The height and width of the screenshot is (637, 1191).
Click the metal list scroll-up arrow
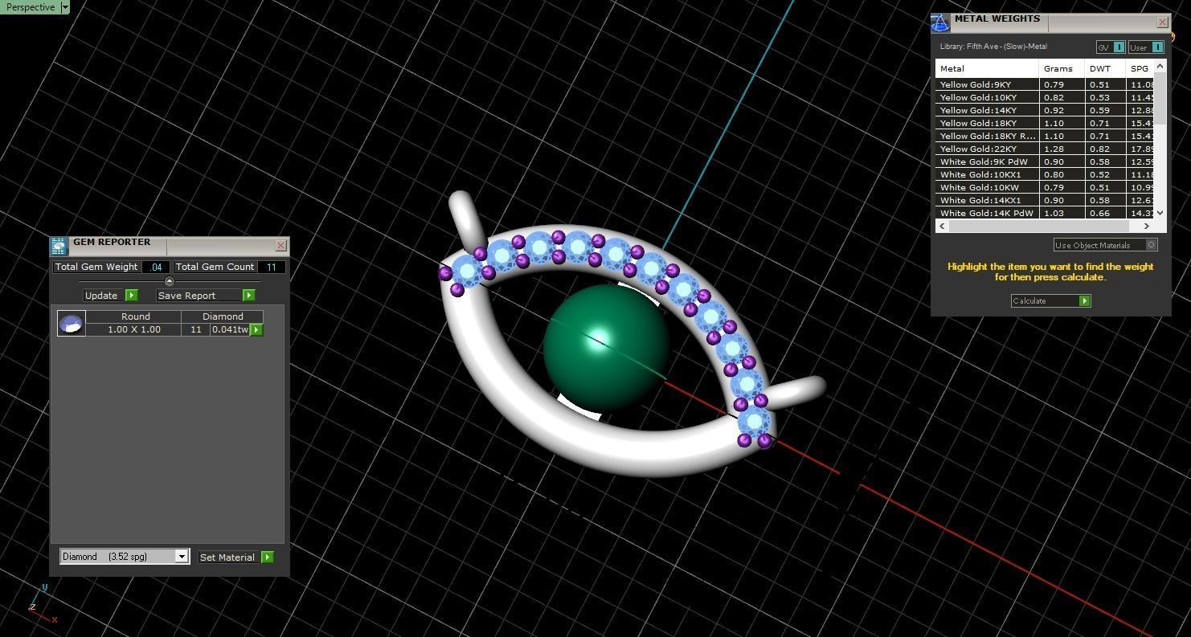(1160, 66)
